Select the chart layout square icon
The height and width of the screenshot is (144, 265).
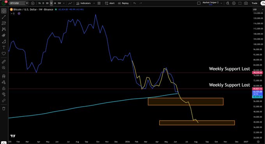pyautogui.click(x=199, y=3)
